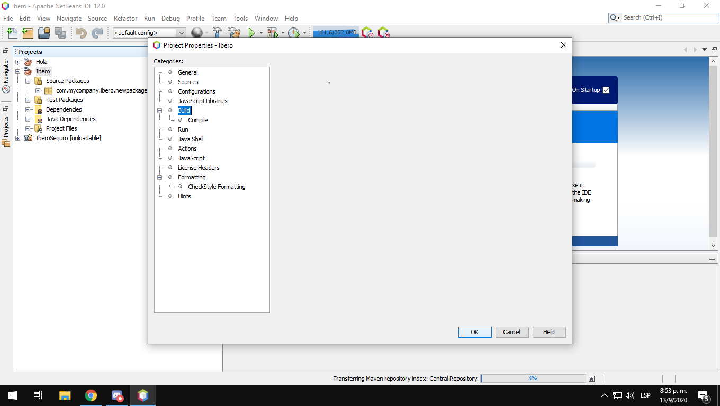Open the Refactor menu
This screenshot has height=406, width=720.
[x=125, y=18]
